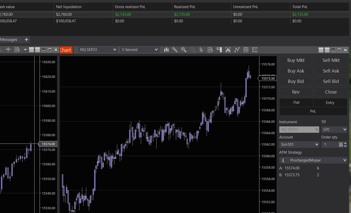Select the drawing tools pencil icon
Image resolution: width=351 pixels, height=213 pixels.
tap(175, 50)
